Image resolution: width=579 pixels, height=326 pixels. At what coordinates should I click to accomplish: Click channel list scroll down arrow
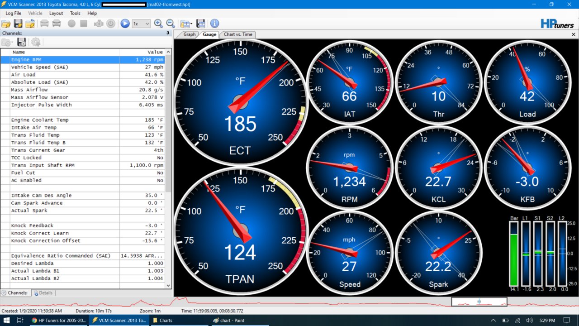[168, 286]
